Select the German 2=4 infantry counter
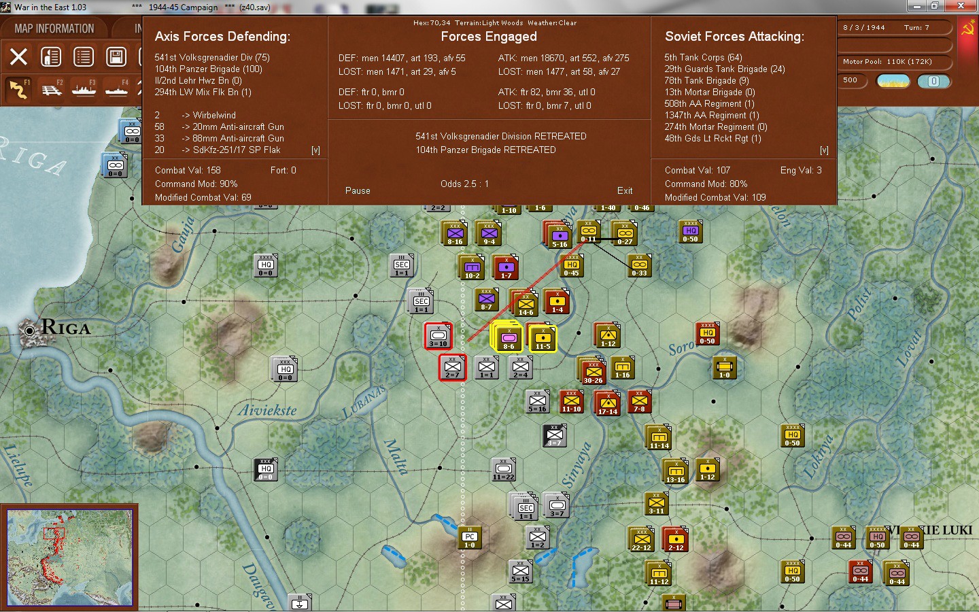The width and height of the screenshot is (979, 612). coord(521,367)
